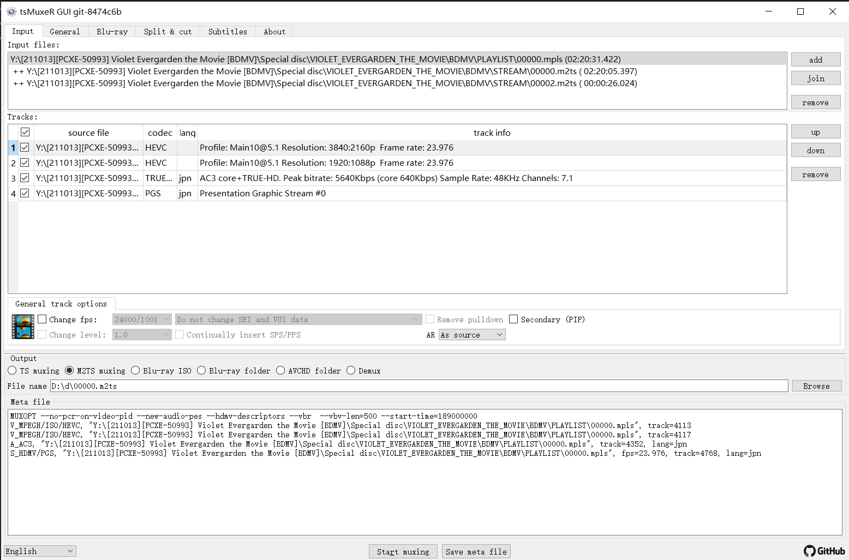
Task: Uncheck track 1 HEVC 3840:2160p checkbox
Action: point(25,147)
